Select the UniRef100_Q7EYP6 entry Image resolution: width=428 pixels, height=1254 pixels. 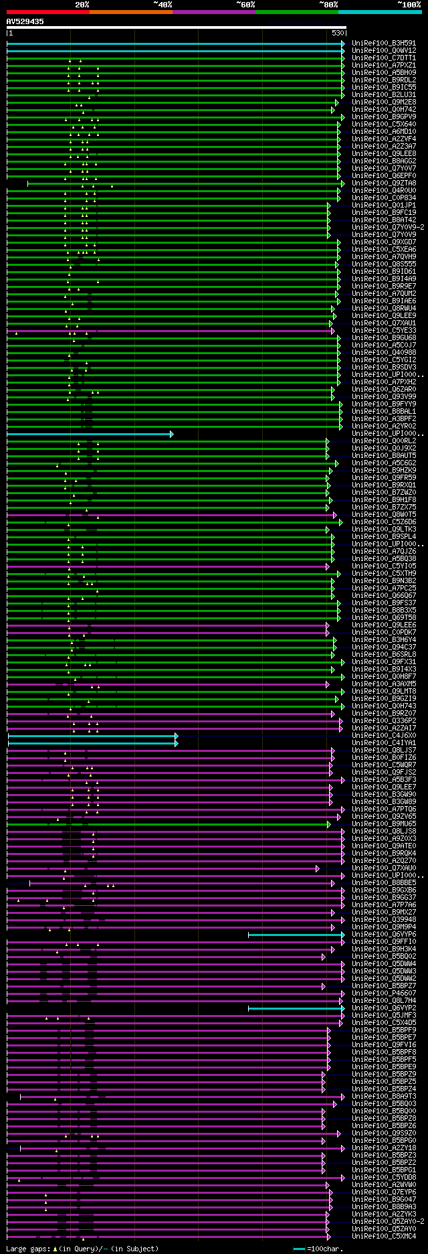tap(384, 1192)
